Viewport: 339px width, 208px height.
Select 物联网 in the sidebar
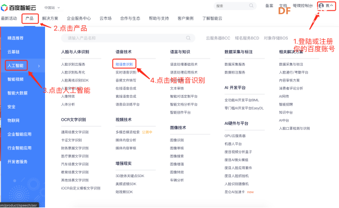pos(14,120)
